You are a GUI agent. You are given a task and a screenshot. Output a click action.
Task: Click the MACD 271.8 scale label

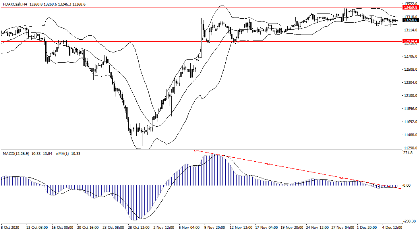(408, 153)
